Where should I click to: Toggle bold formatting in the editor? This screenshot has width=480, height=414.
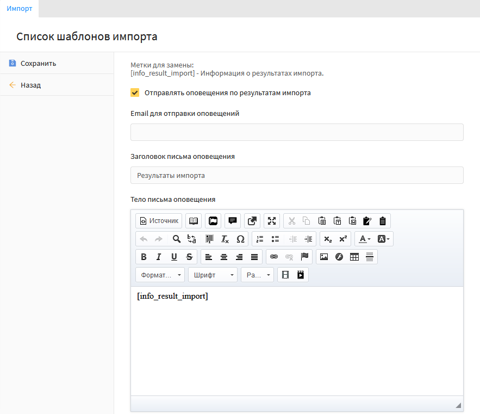[x=144, y=257]
